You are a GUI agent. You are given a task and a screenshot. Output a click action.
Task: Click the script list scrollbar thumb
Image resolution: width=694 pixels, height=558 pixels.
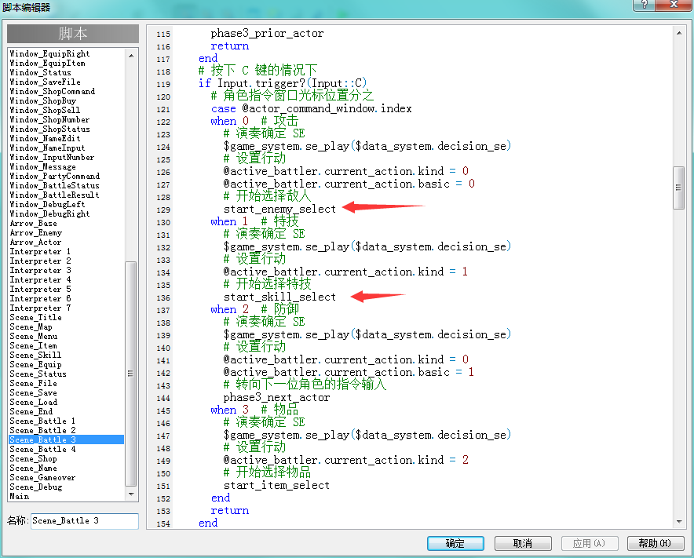click(130, 374)
